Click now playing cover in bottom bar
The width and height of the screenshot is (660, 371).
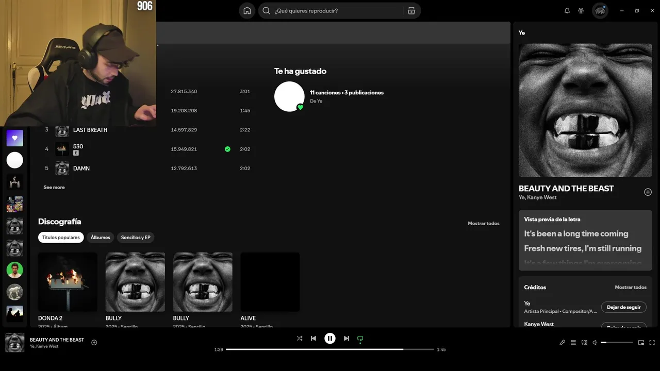[x=15, y=343]
